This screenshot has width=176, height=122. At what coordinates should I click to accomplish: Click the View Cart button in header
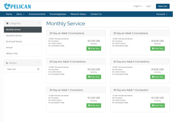(162, 6)
